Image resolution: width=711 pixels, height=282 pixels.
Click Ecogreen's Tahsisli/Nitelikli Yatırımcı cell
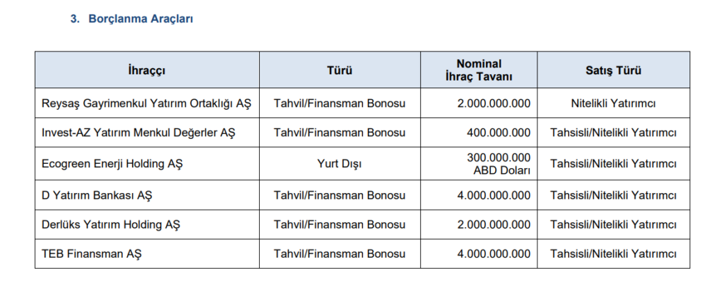tap(614, 164)
